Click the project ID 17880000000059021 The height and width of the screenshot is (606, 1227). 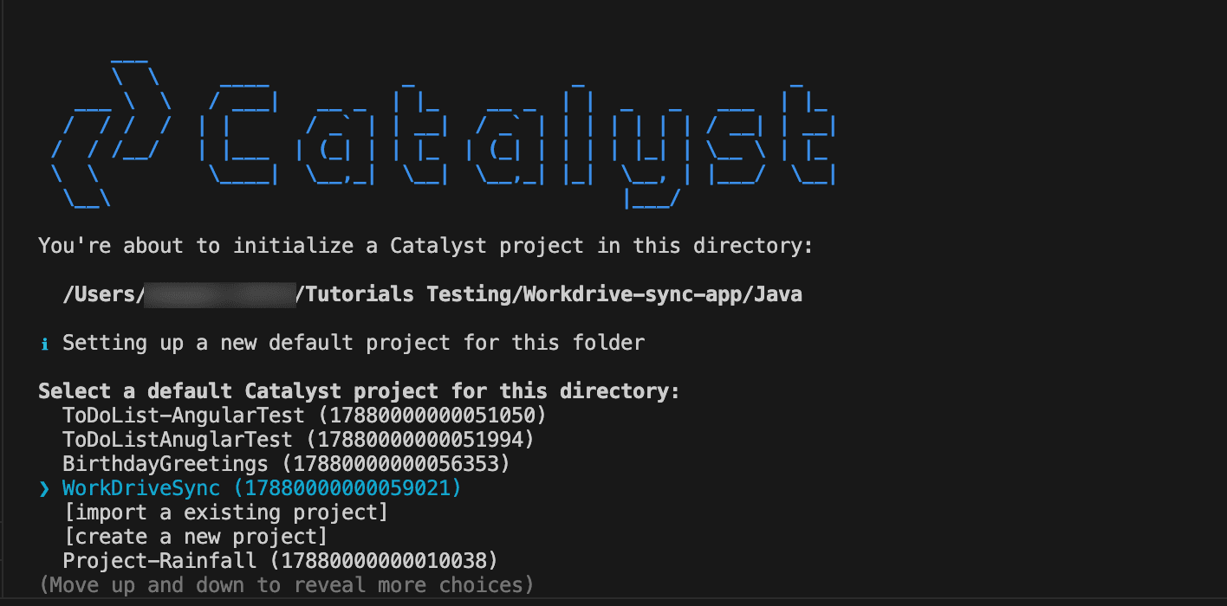pos(347,489)
